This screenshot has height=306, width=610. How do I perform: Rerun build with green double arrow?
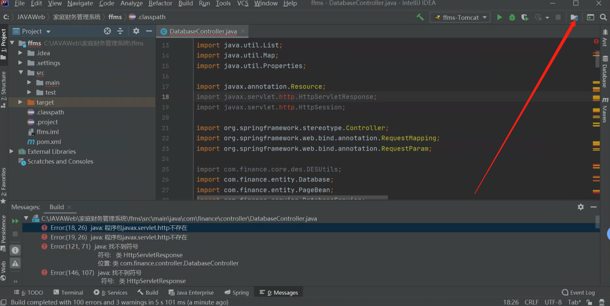click(x=15, y=221)
